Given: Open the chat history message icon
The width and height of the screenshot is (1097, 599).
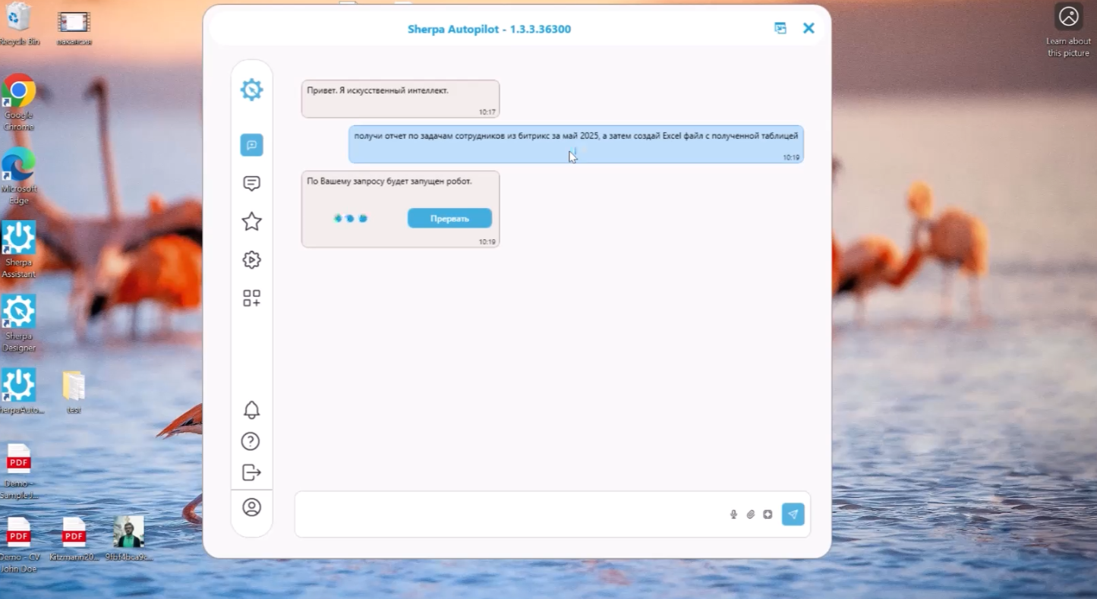Looking at the screenshot, I should (251, 184).
